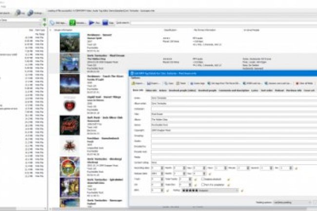
Task: Toggle the Gapless playback checkbox
Action: [x=202, y=179]
